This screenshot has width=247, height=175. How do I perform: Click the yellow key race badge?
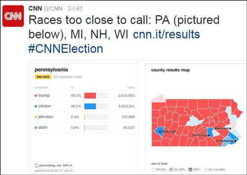(43, 77)
